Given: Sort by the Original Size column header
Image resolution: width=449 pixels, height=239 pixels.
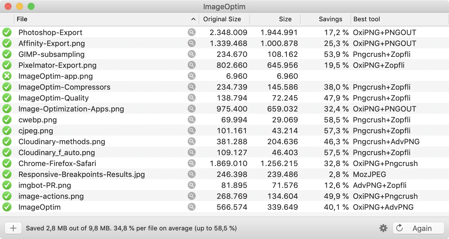Looking at the screenshot, I should [224, 19].
